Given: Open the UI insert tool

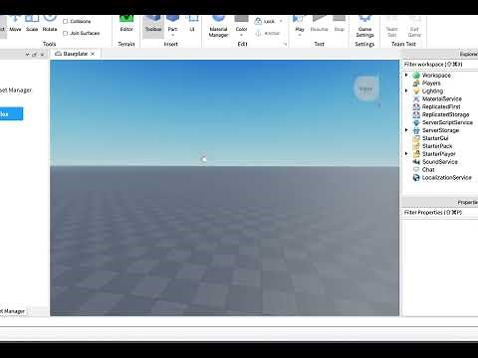Looking at the screenshot, I should [x=192, y=23].
